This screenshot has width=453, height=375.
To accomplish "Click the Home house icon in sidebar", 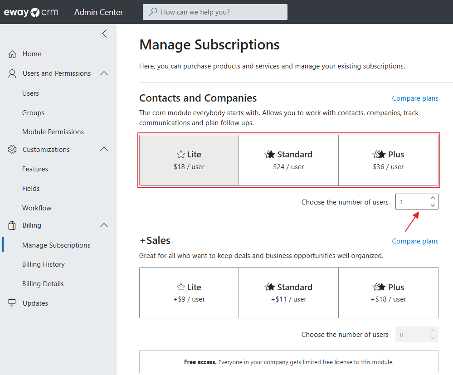I will [x=12, y=54].
